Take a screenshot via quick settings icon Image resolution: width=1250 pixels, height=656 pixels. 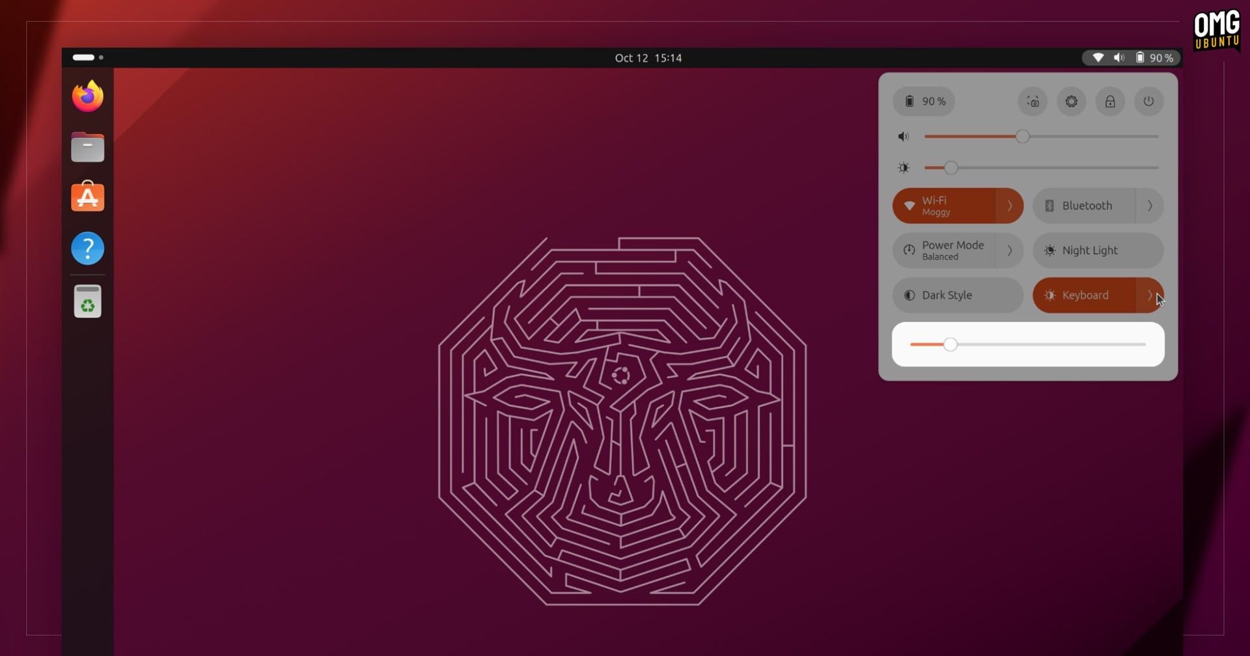[x=1033, y=102]
